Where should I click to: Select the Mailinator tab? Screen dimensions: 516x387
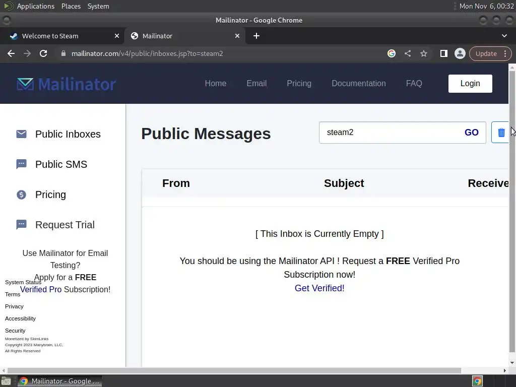(185, 36)
